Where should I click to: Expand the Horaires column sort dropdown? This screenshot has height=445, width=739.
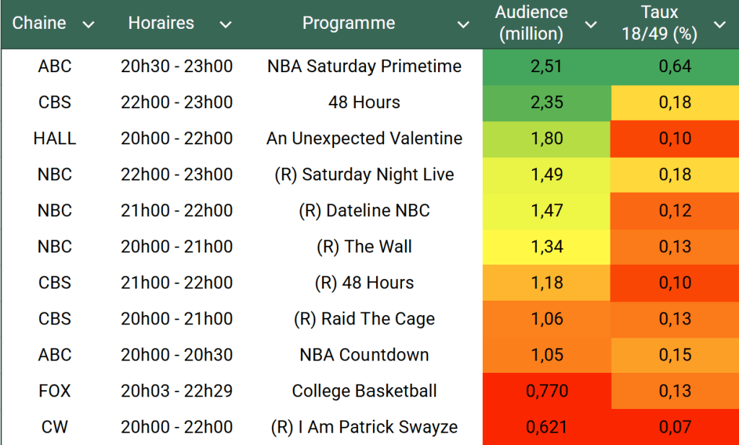pyautogui.click(x=225, y=25)
